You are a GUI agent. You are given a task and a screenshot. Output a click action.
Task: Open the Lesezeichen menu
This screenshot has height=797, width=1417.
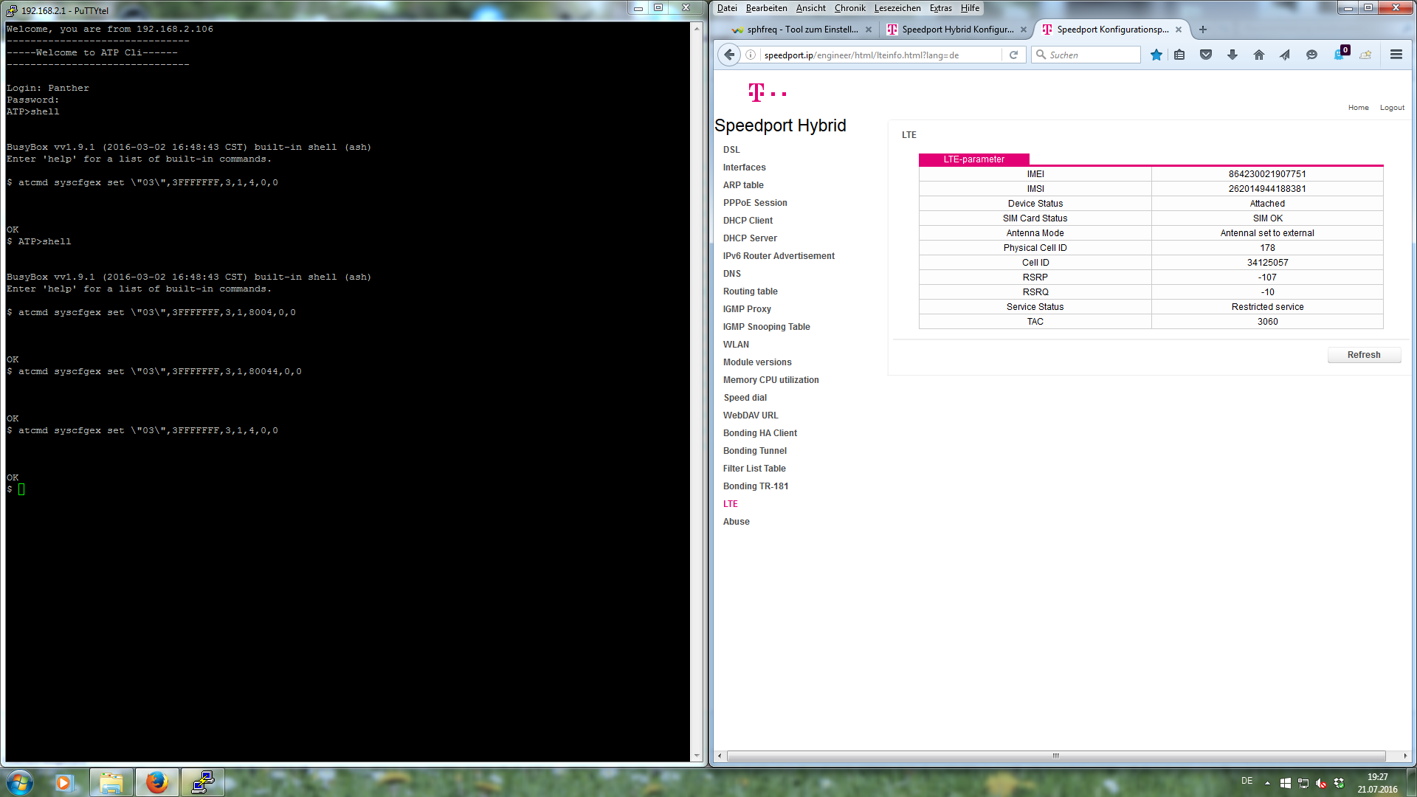[897, 8]
